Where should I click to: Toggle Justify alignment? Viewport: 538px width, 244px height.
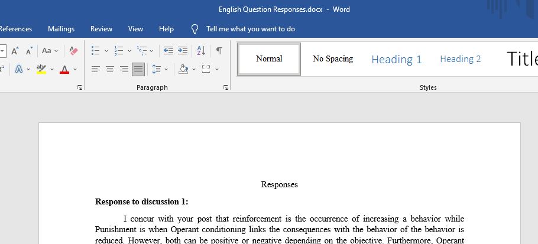tap(138, 69)
